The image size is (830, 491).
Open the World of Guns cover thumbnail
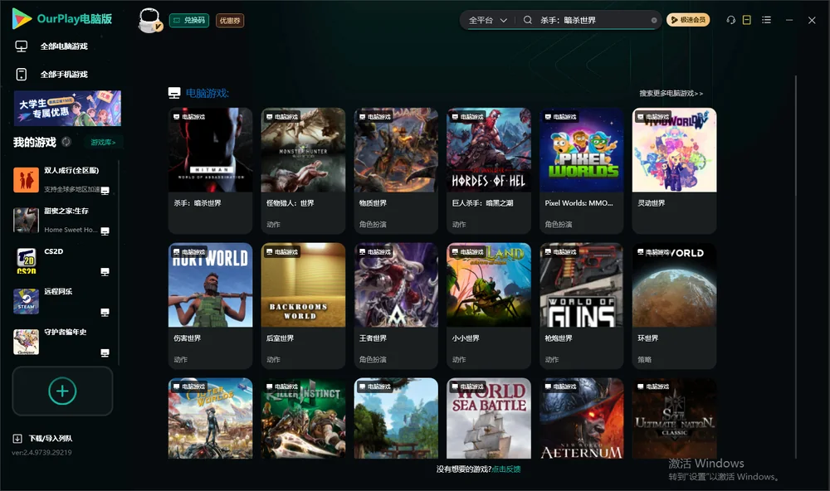[x=582, y=285]
